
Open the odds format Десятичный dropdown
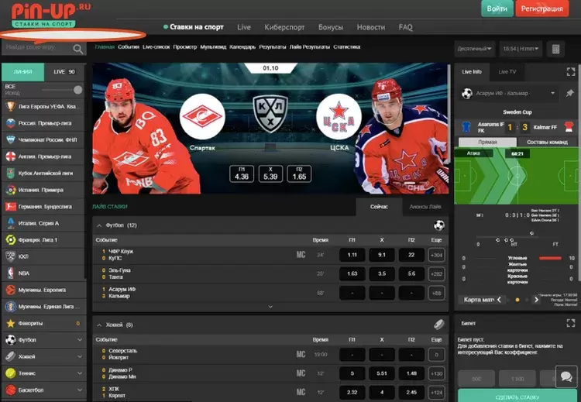click(x=475, y=49)
